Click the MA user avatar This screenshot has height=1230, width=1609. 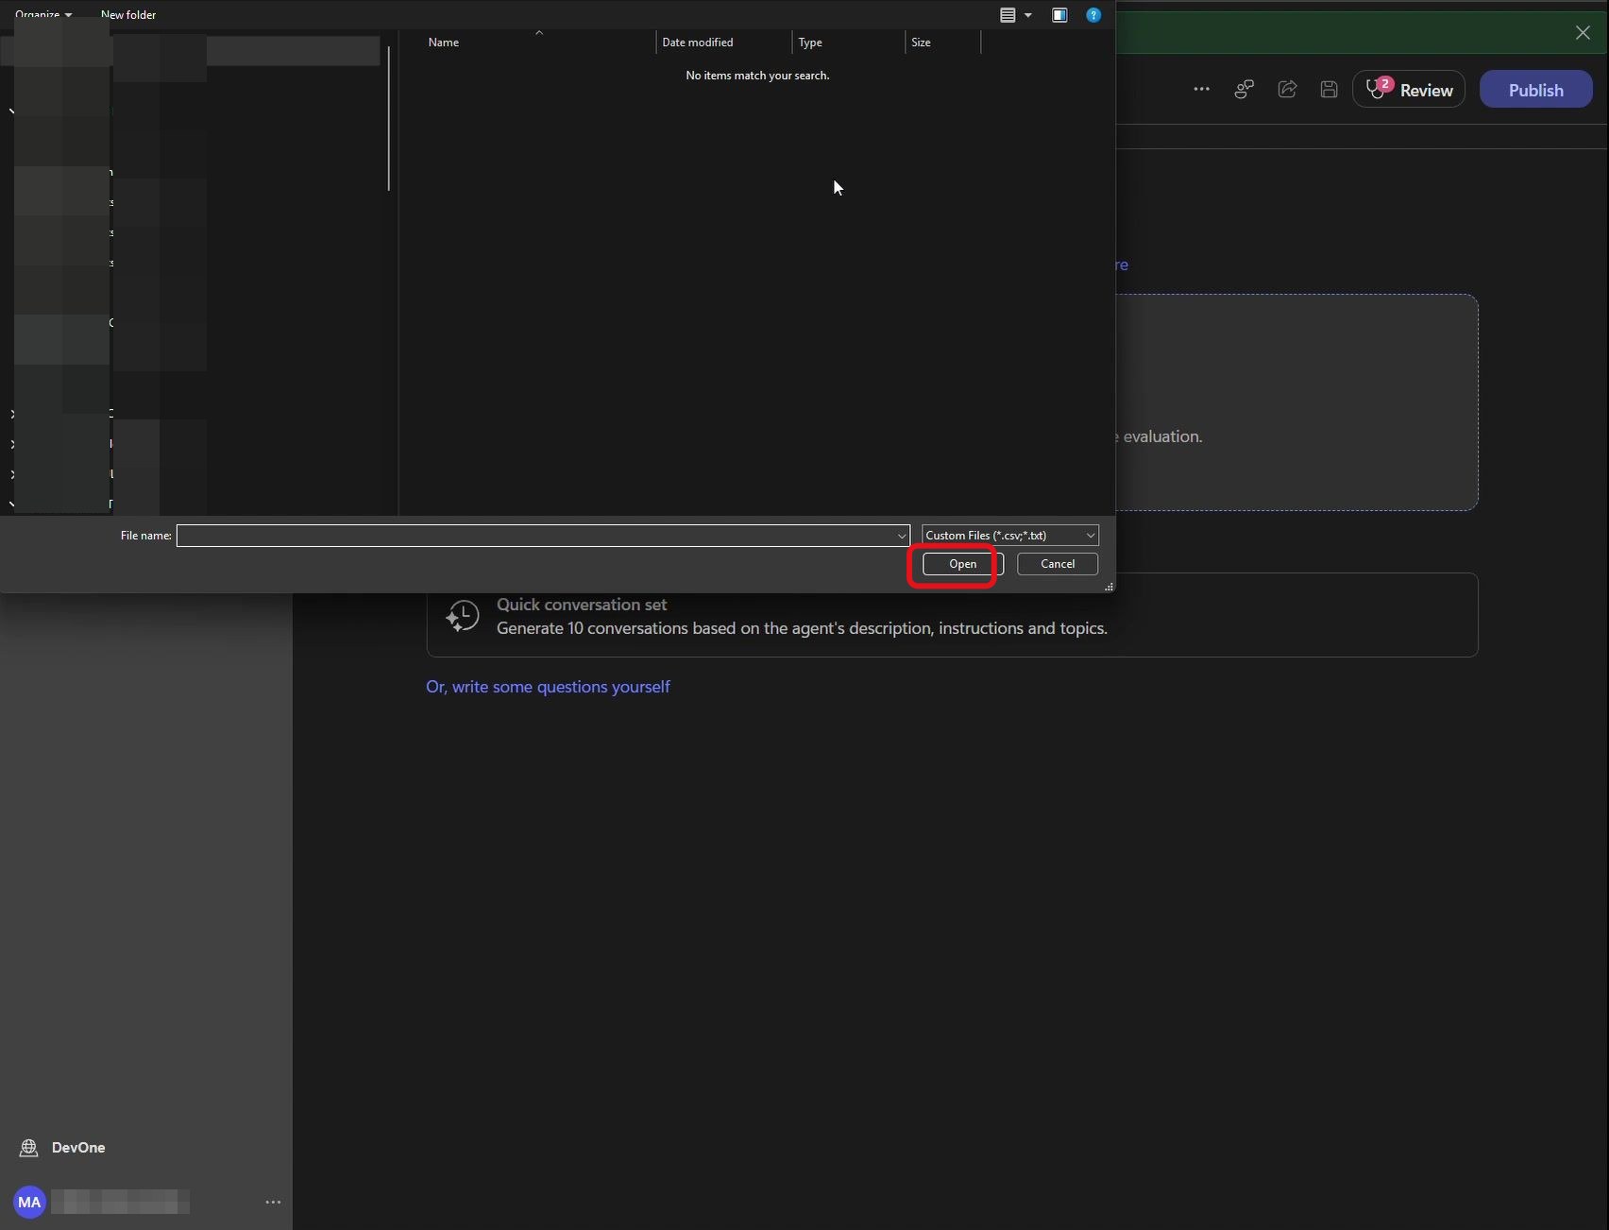pyautogui.click(x=29, y=1203)
